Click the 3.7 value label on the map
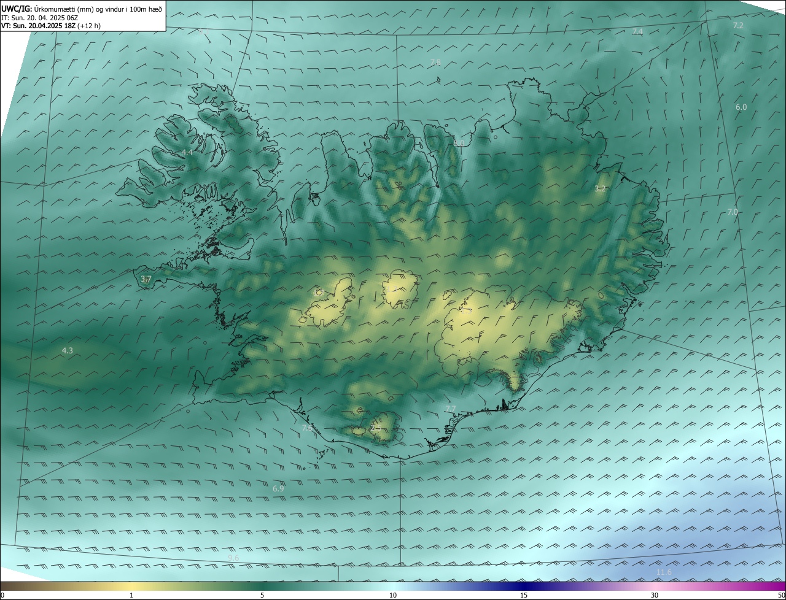The width and height of the screenshot is (786, 600). (x=146, y=279)
